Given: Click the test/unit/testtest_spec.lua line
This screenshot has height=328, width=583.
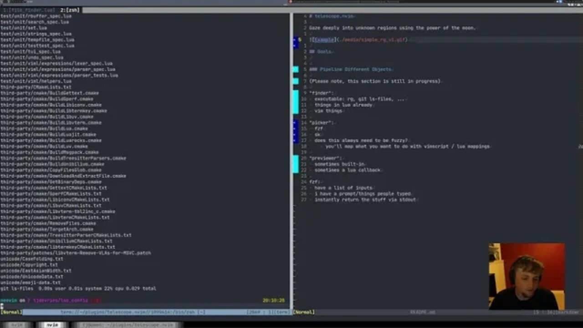Looking at the screenshot, I should tap(37, 46).
